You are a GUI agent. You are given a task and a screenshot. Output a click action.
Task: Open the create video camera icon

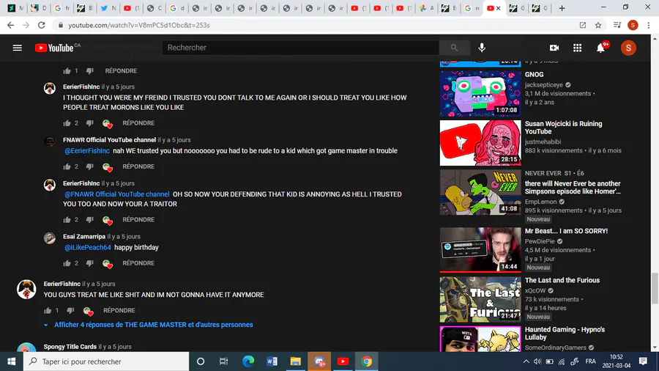(554, 48)
